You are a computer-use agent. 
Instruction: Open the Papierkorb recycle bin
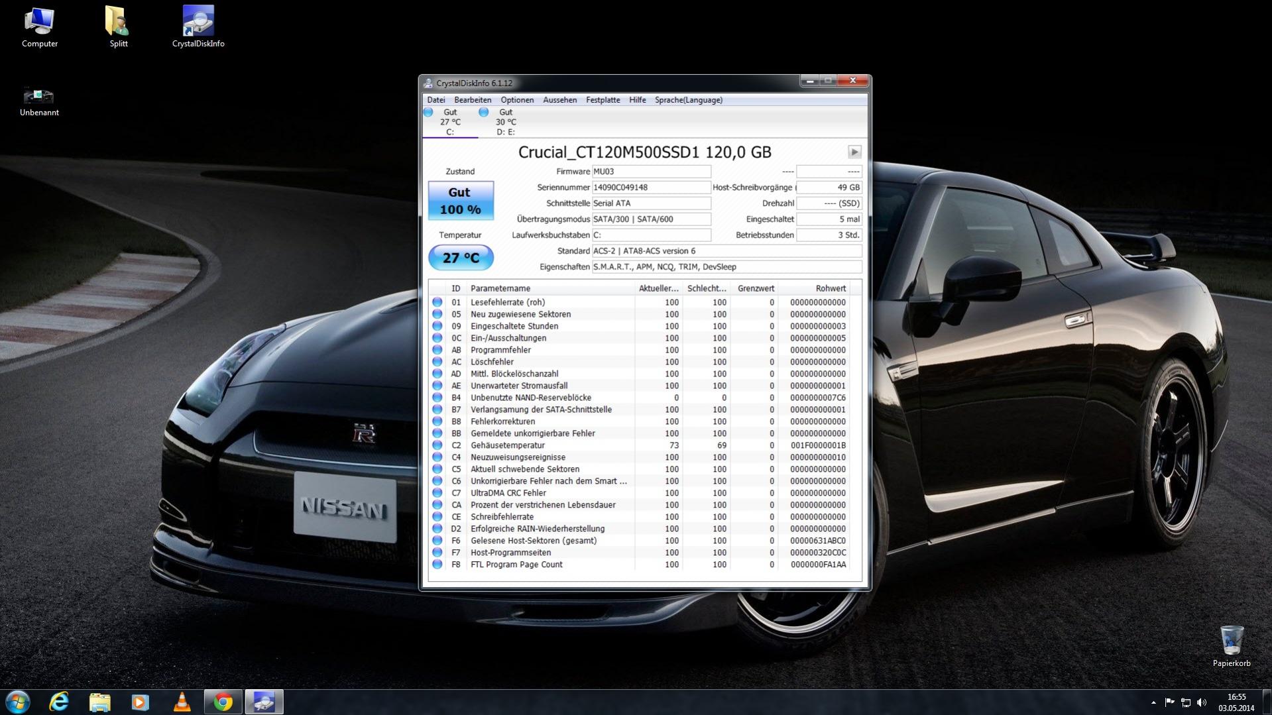click(x=1231, y=646)
